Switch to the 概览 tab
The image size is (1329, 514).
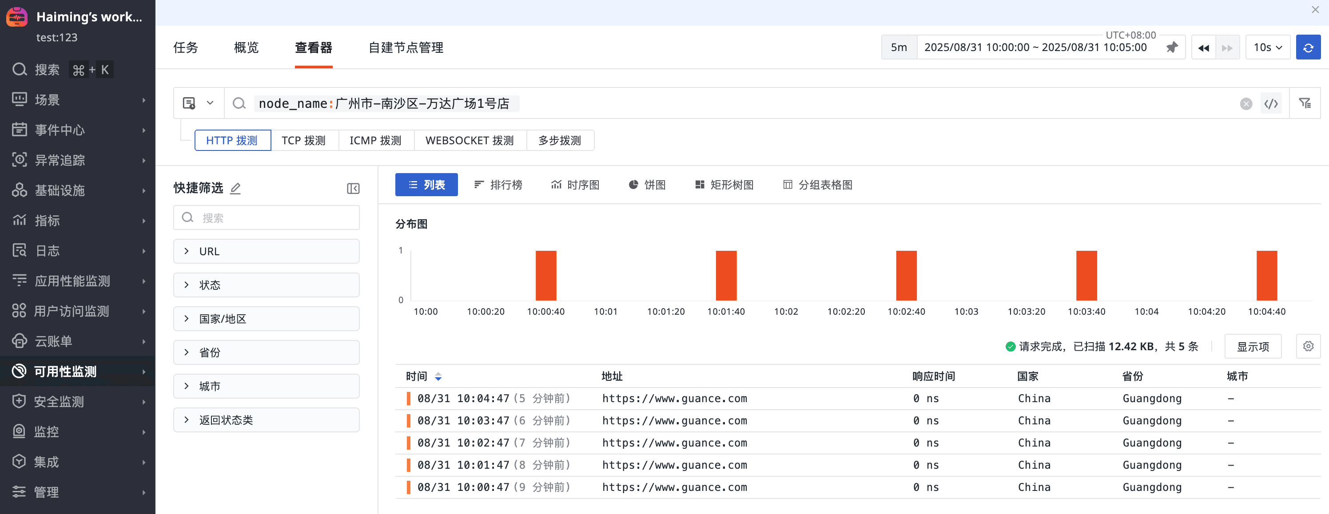click(246, 47)
